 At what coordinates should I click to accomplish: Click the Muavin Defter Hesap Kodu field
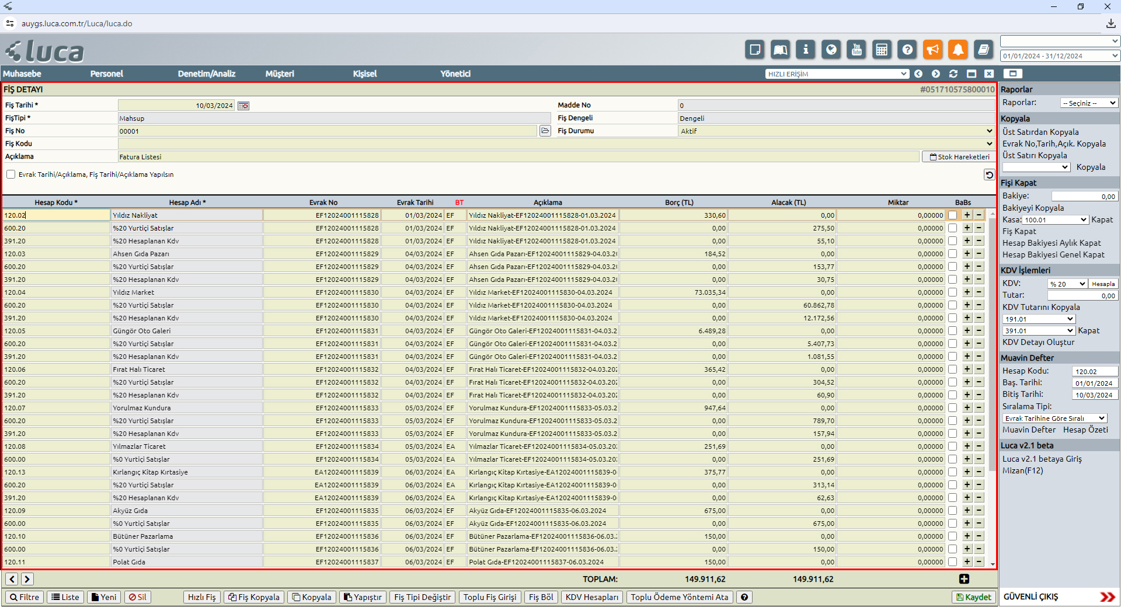(1095, 372)
